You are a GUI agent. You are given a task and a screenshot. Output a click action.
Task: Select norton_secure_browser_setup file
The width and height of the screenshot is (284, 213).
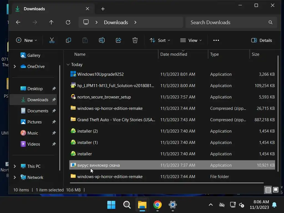click(172, 97)
